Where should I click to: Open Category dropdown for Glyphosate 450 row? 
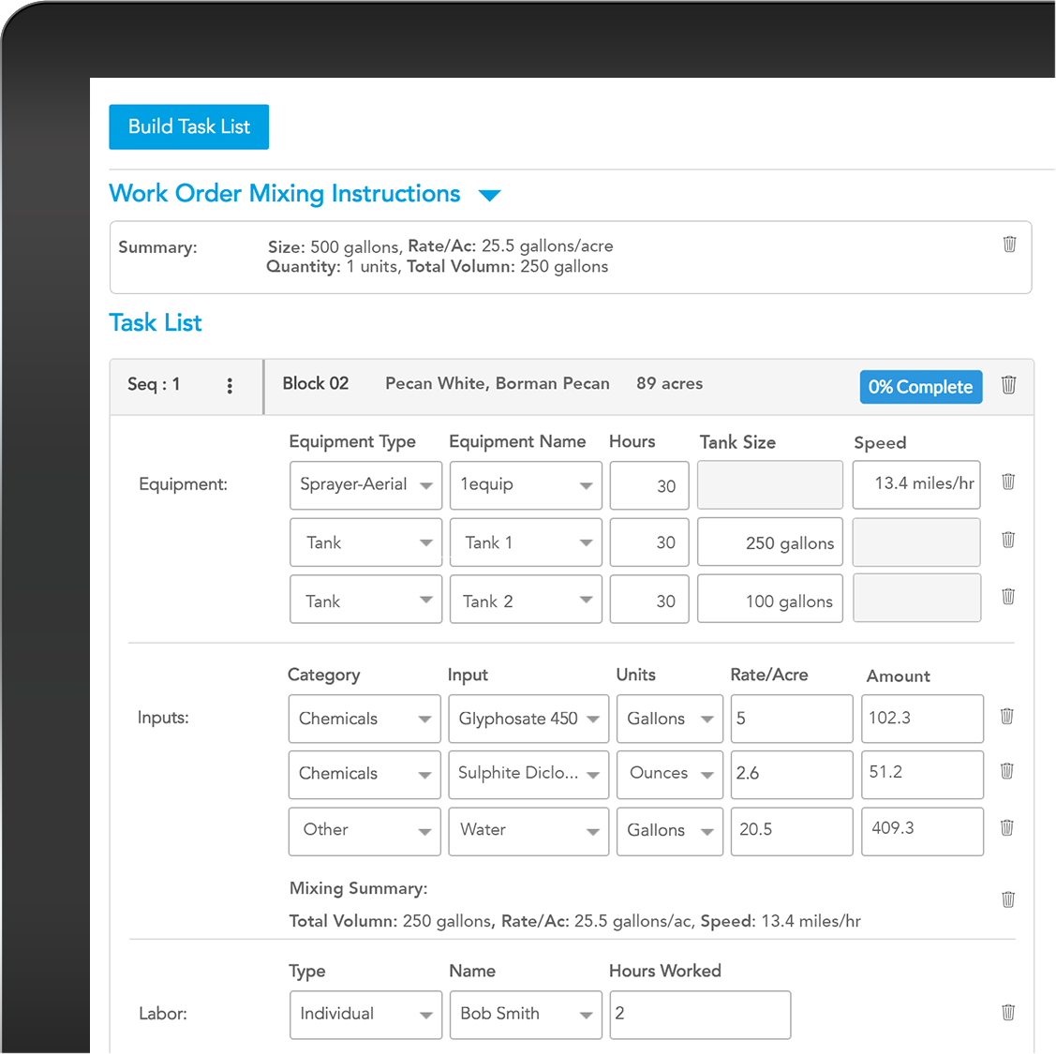pos(364,719)
